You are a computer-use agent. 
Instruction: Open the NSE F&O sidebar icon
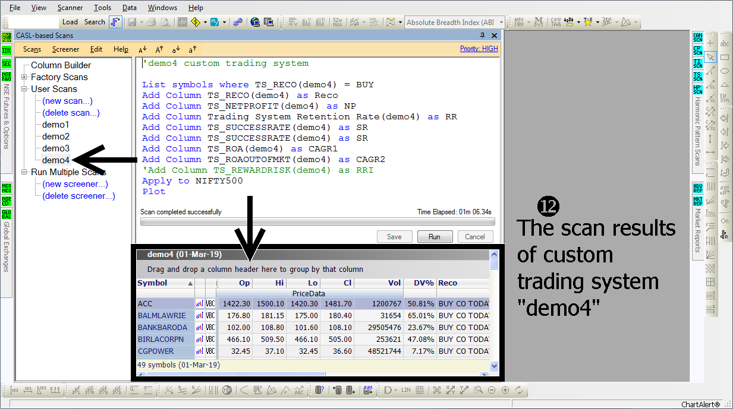pos(7,77)
